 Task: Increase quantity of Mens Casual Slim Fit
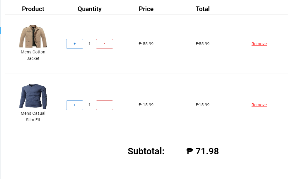point(75,105)
